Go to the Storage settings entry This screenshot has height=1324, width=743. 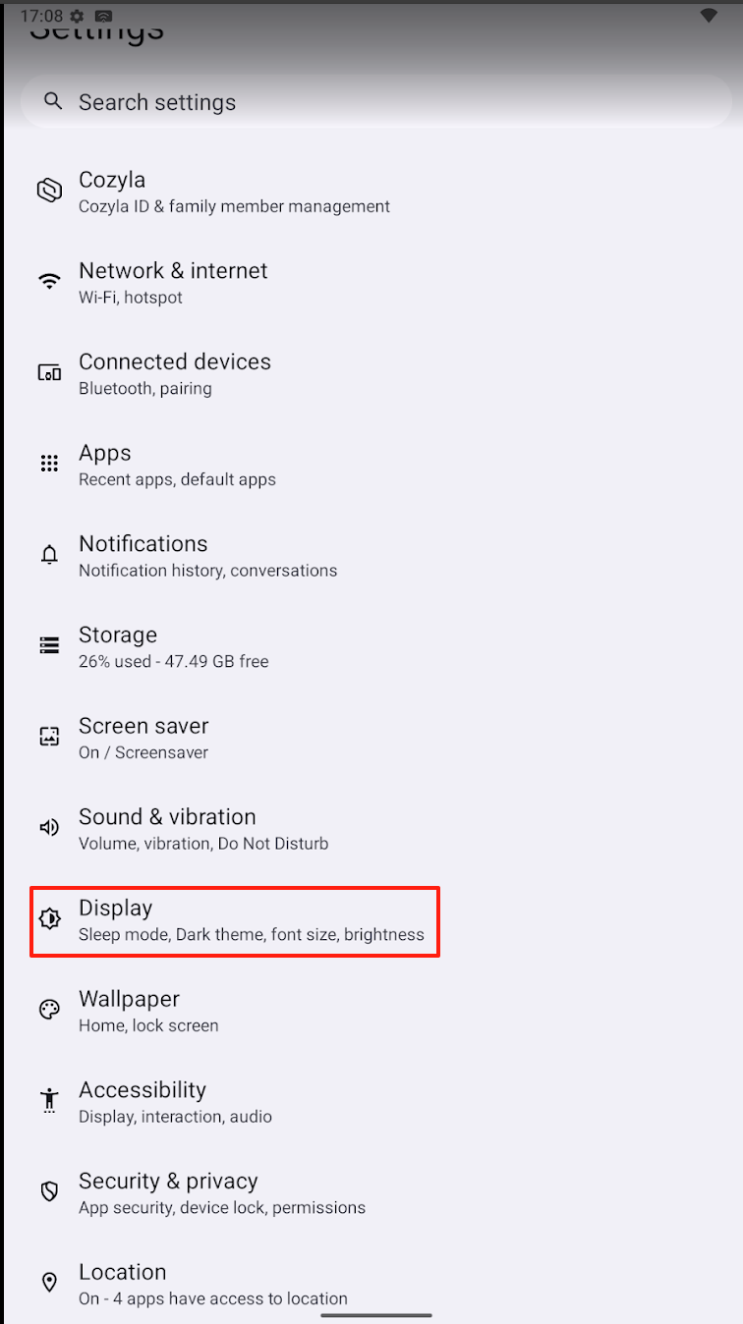371,647
